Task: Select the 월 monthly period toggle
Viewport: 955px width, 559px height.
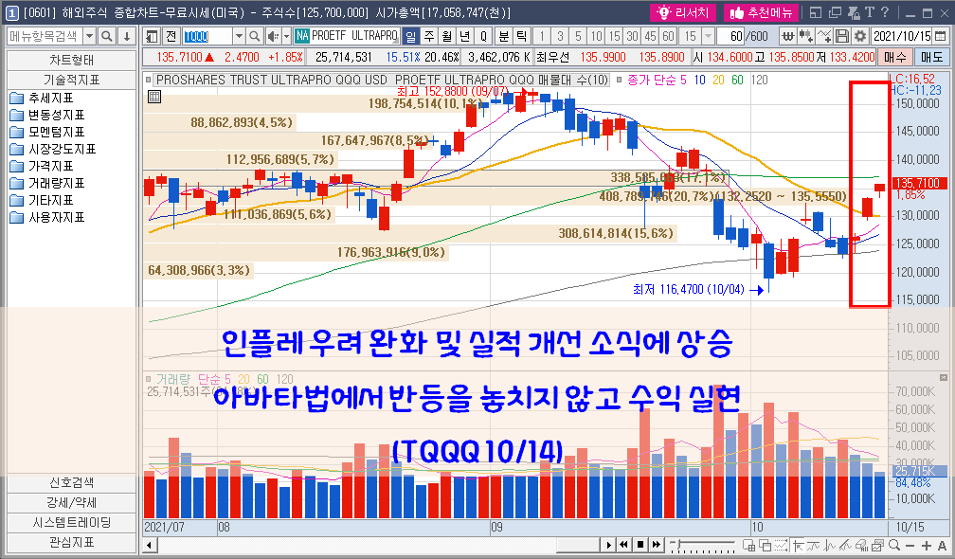Action: coord(447,37)
